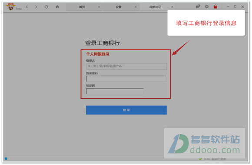
Task: Focus the 登录密码 input field
Action: coord(126,79)
